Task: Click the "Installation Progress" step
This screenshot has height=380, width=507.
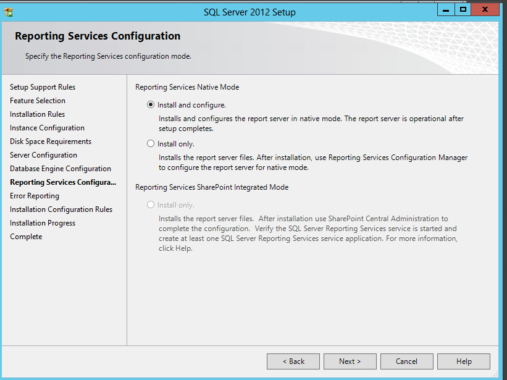Action: click(x=43, y=223)
